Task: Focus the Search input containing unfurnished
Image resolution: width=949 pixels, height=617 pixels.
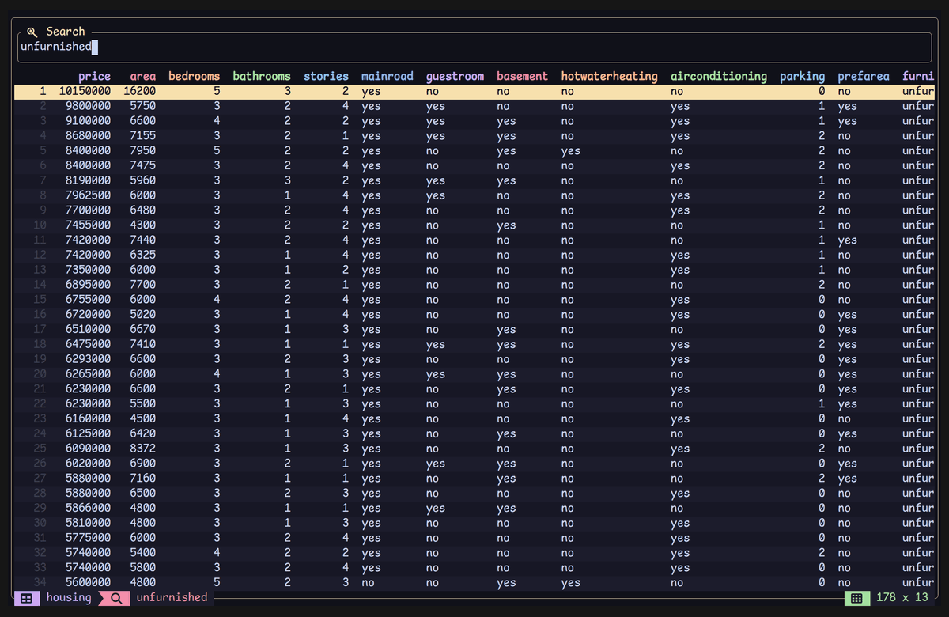Action: [x=475, y=47]
